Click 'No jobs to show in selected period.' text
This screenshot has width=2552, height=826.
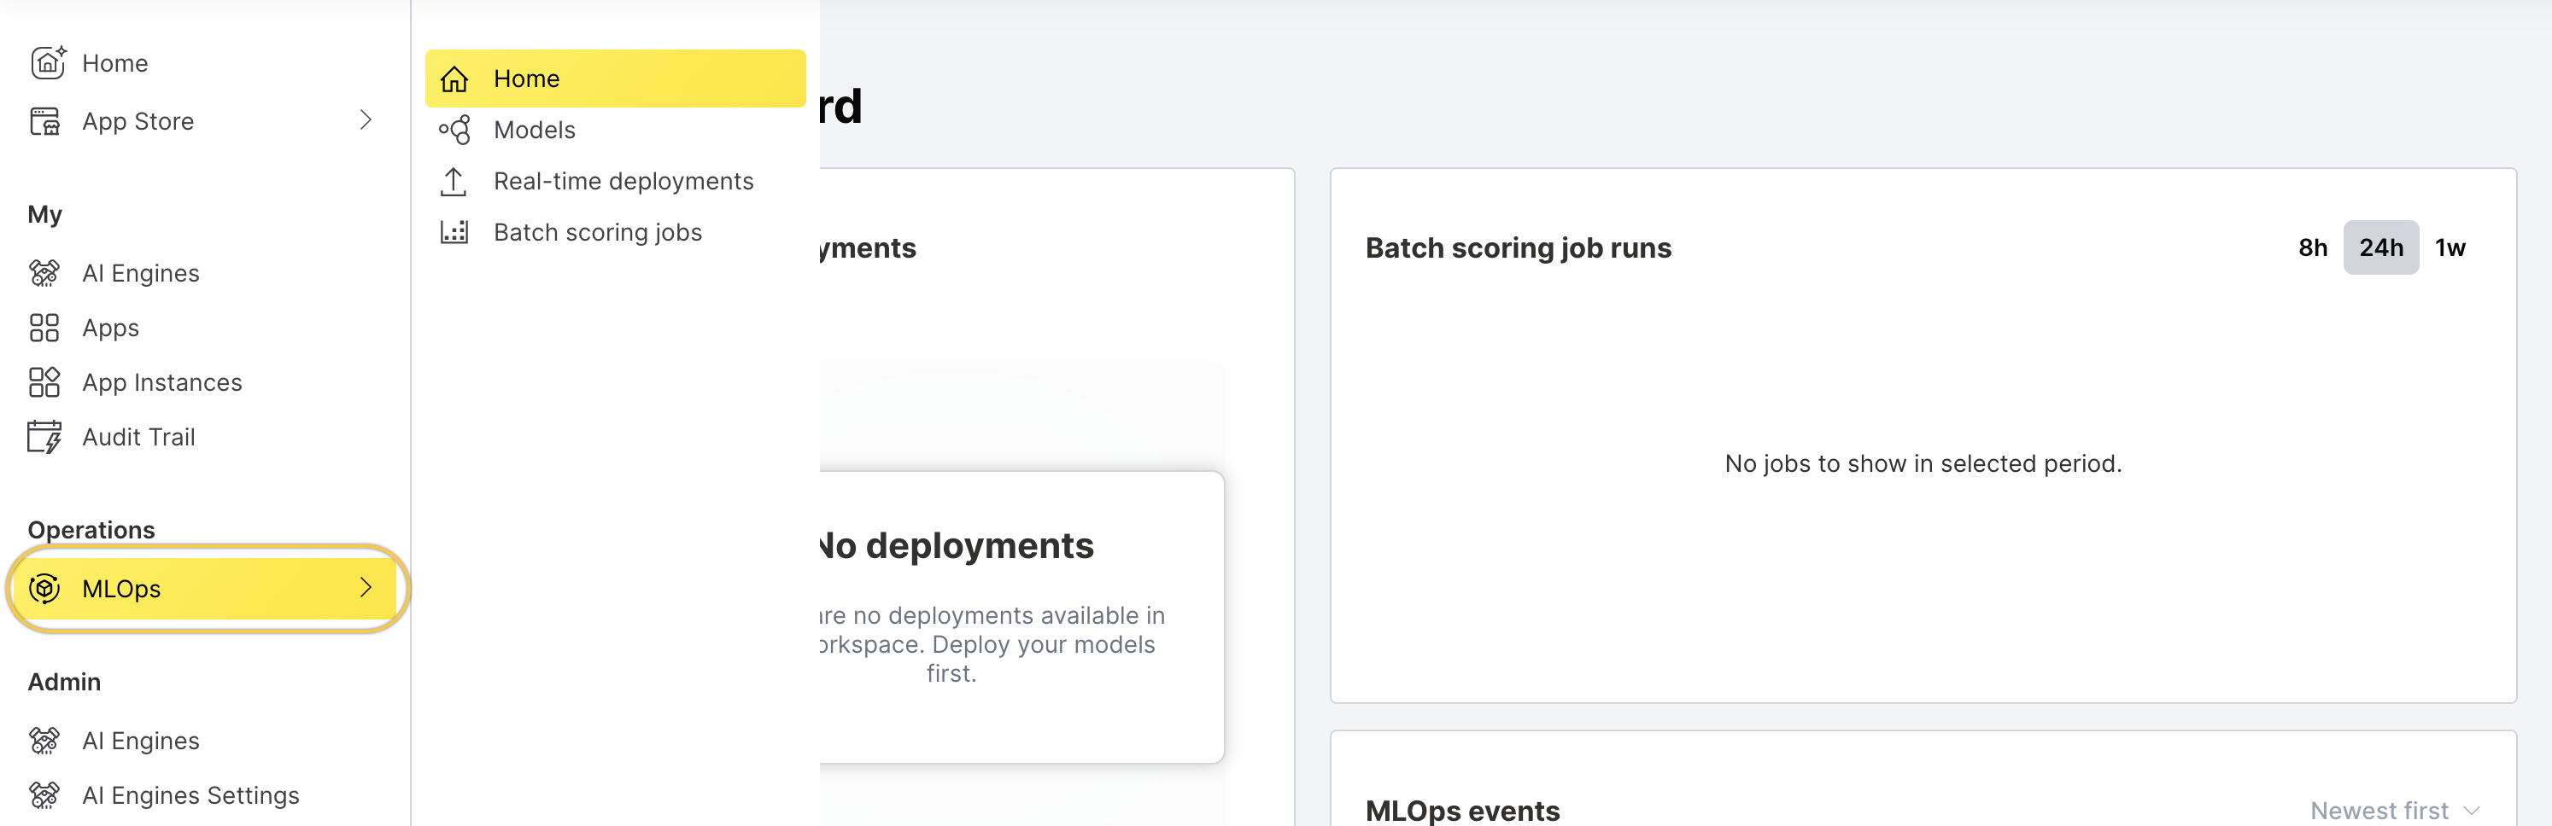(x=1923, y=463)
